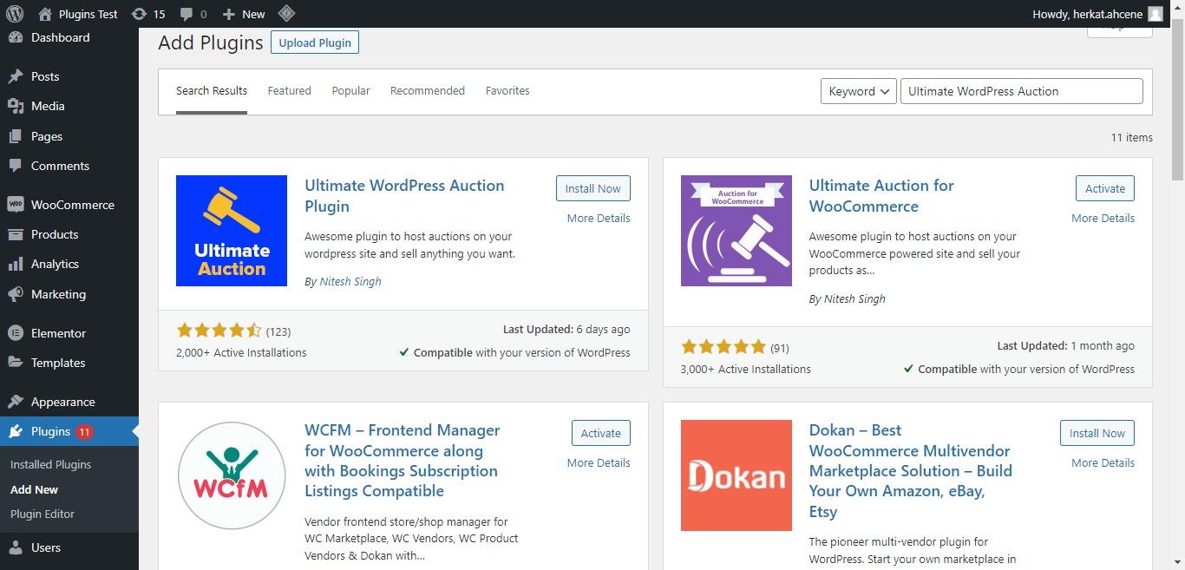
Task: Open WooCommerce from the sidebar
Action: 72,205
